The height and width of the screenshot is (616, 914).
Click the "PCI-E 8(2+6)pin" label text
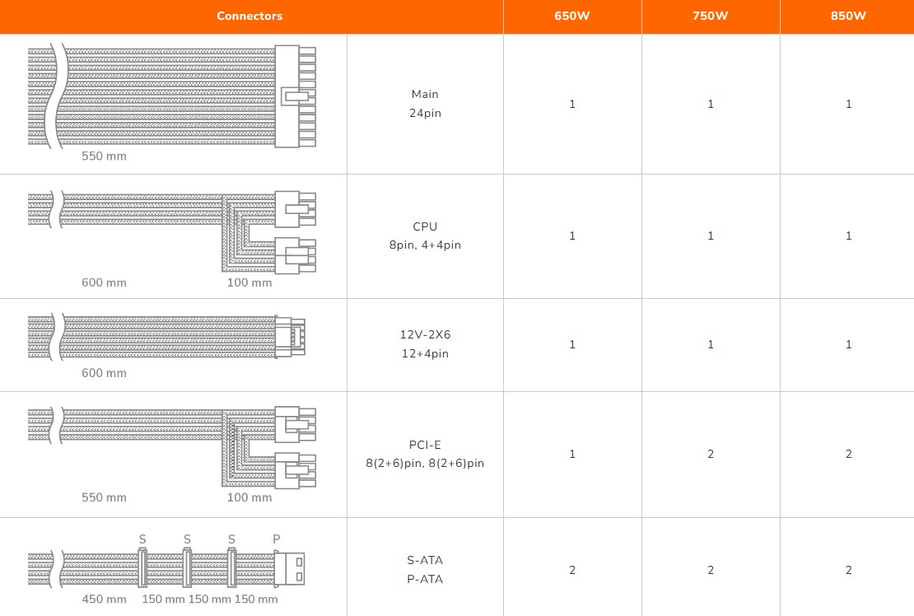coord(425,454)
